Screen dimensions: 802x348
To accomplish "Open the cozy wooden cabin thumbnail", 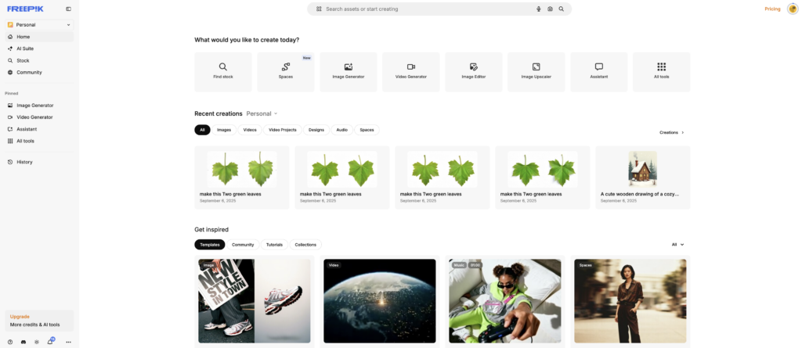I will pyautogui.click(x=642, y=169).
